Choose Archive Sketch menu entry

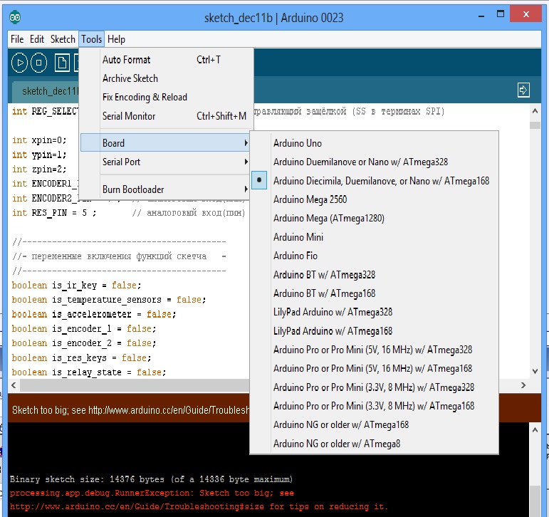(x=130, y=78)
